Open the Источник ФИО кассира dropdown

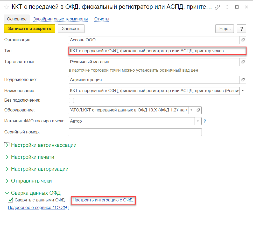click(x=198, y=121)
